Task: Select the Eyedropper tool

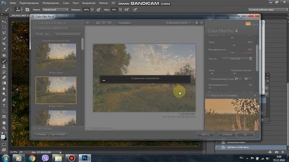Action: point(4,49)
